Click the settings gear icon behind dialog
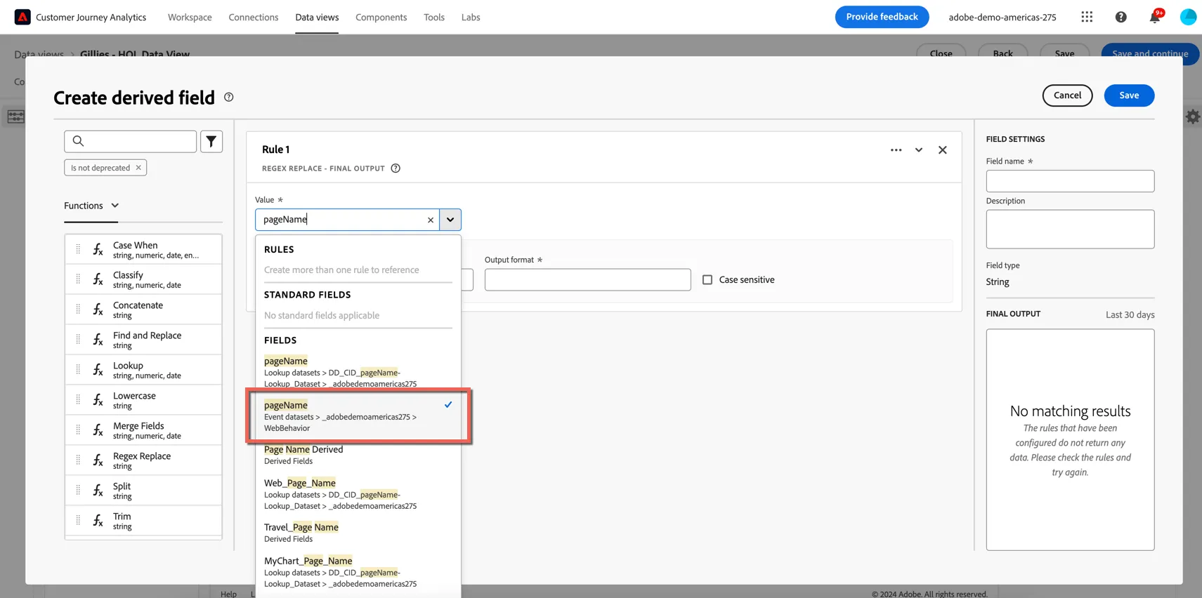Screen dimensions: 1202x598 coord(1193,117)
